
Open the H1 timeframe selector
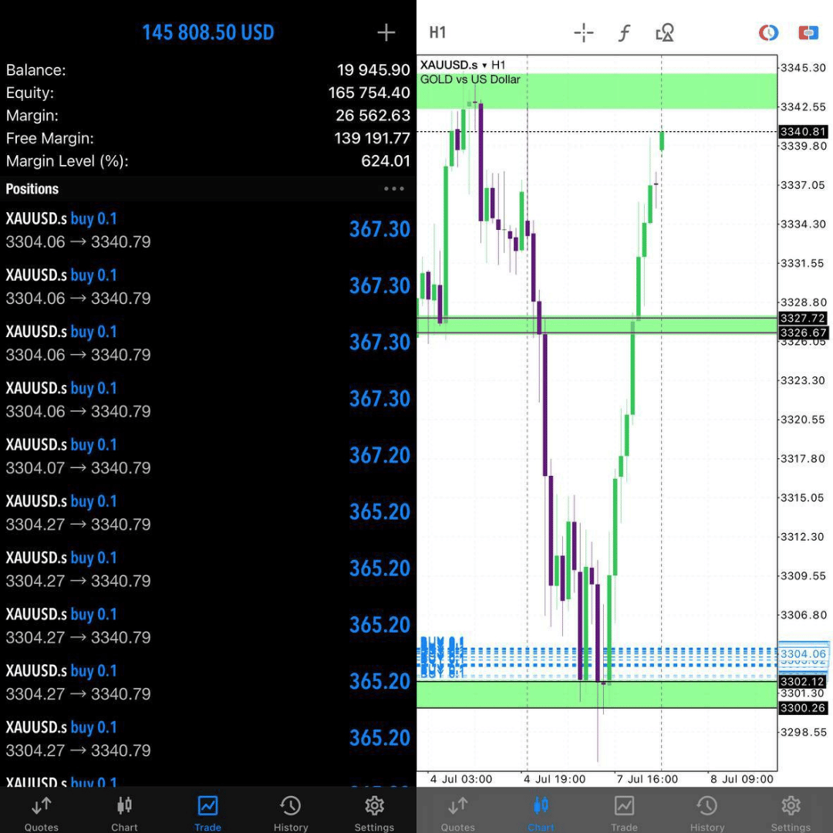437,32
